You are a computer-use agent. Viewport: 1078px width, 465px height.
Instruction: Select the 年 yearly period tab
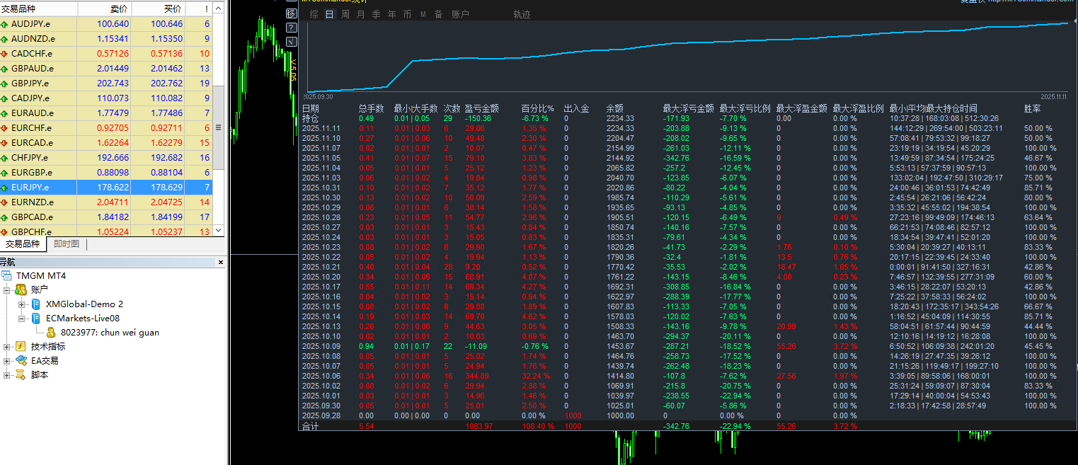(x=392, y=14)
